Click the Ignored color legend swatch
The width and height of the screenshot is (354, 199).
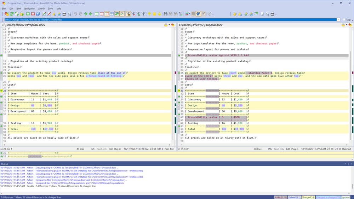[346, 198]
